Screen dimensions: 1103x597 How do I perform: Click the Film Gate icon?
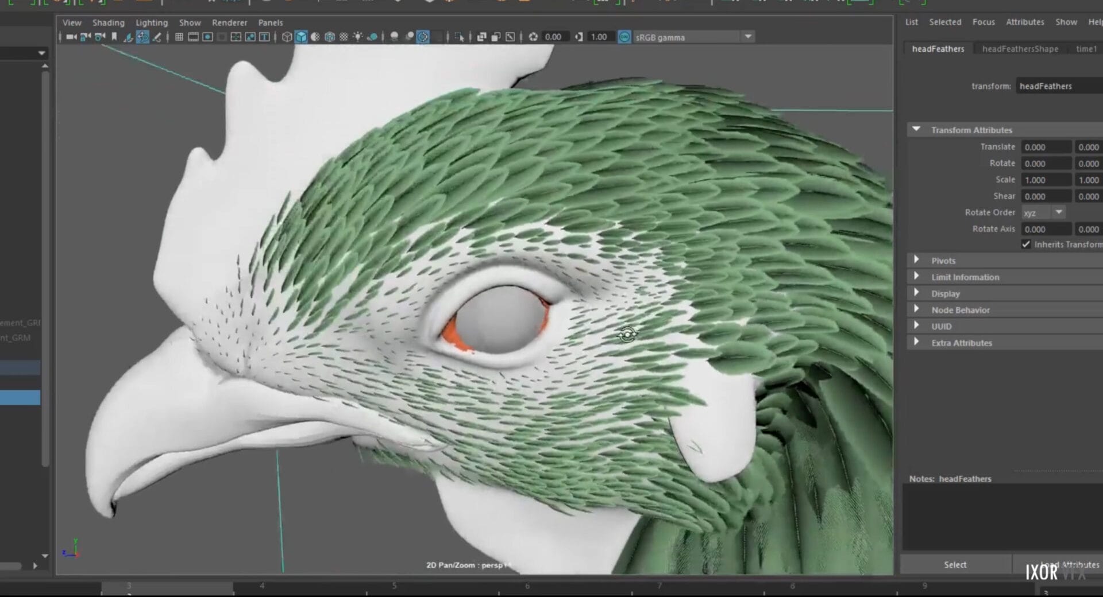click(x=194, y=37)
